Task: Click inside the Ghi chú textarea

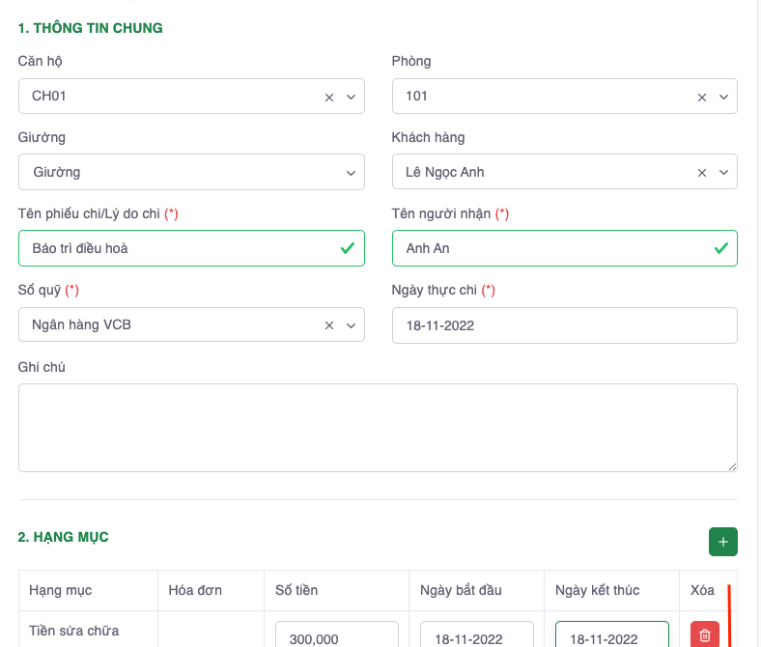Action: [377, 427]
